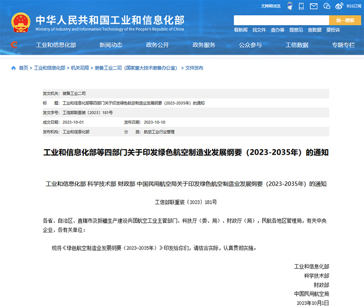
Task: Open the mobile version phone icon
Action: coord(301,6)
